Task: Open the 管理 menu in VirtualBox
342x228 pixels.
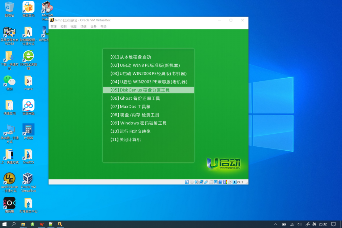Action: tap(53, 26)
